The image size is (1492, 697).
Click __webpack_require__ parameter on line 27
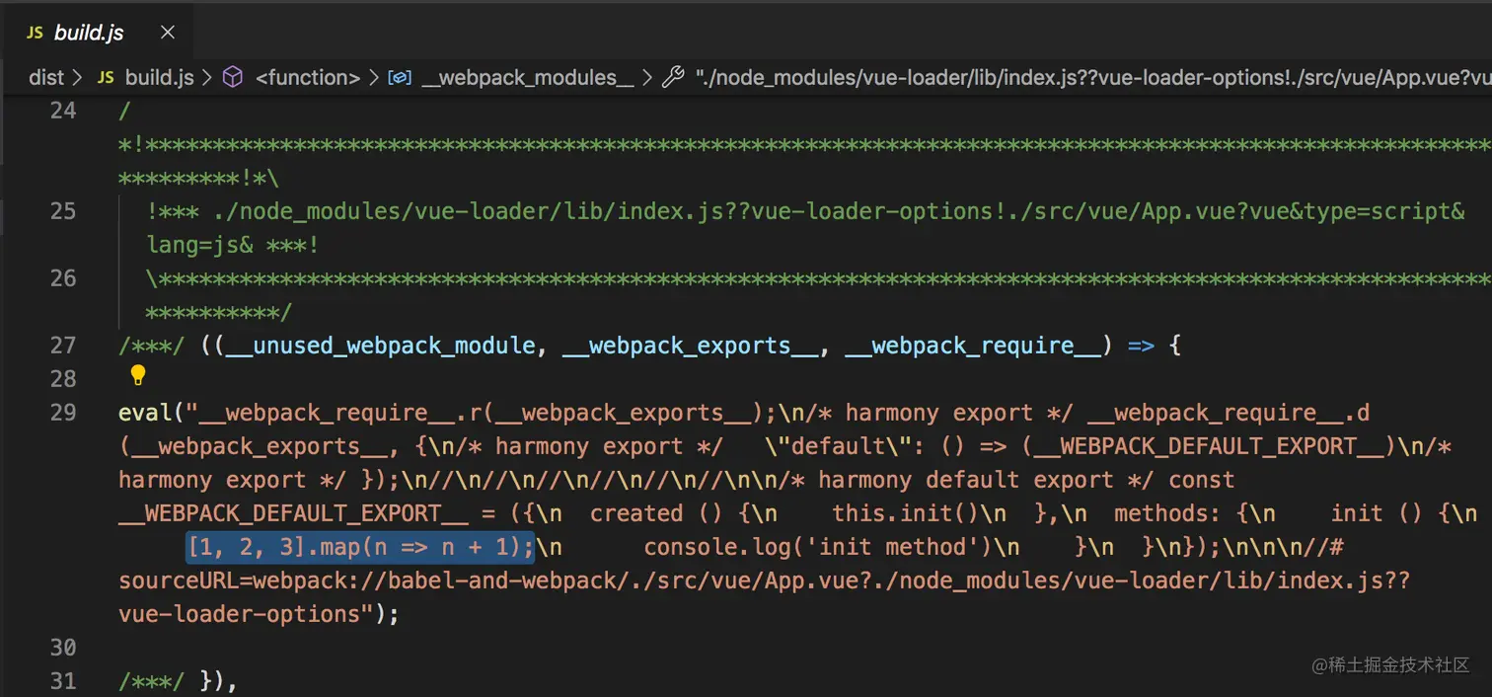pyautogui.click(x=973, y=346)
